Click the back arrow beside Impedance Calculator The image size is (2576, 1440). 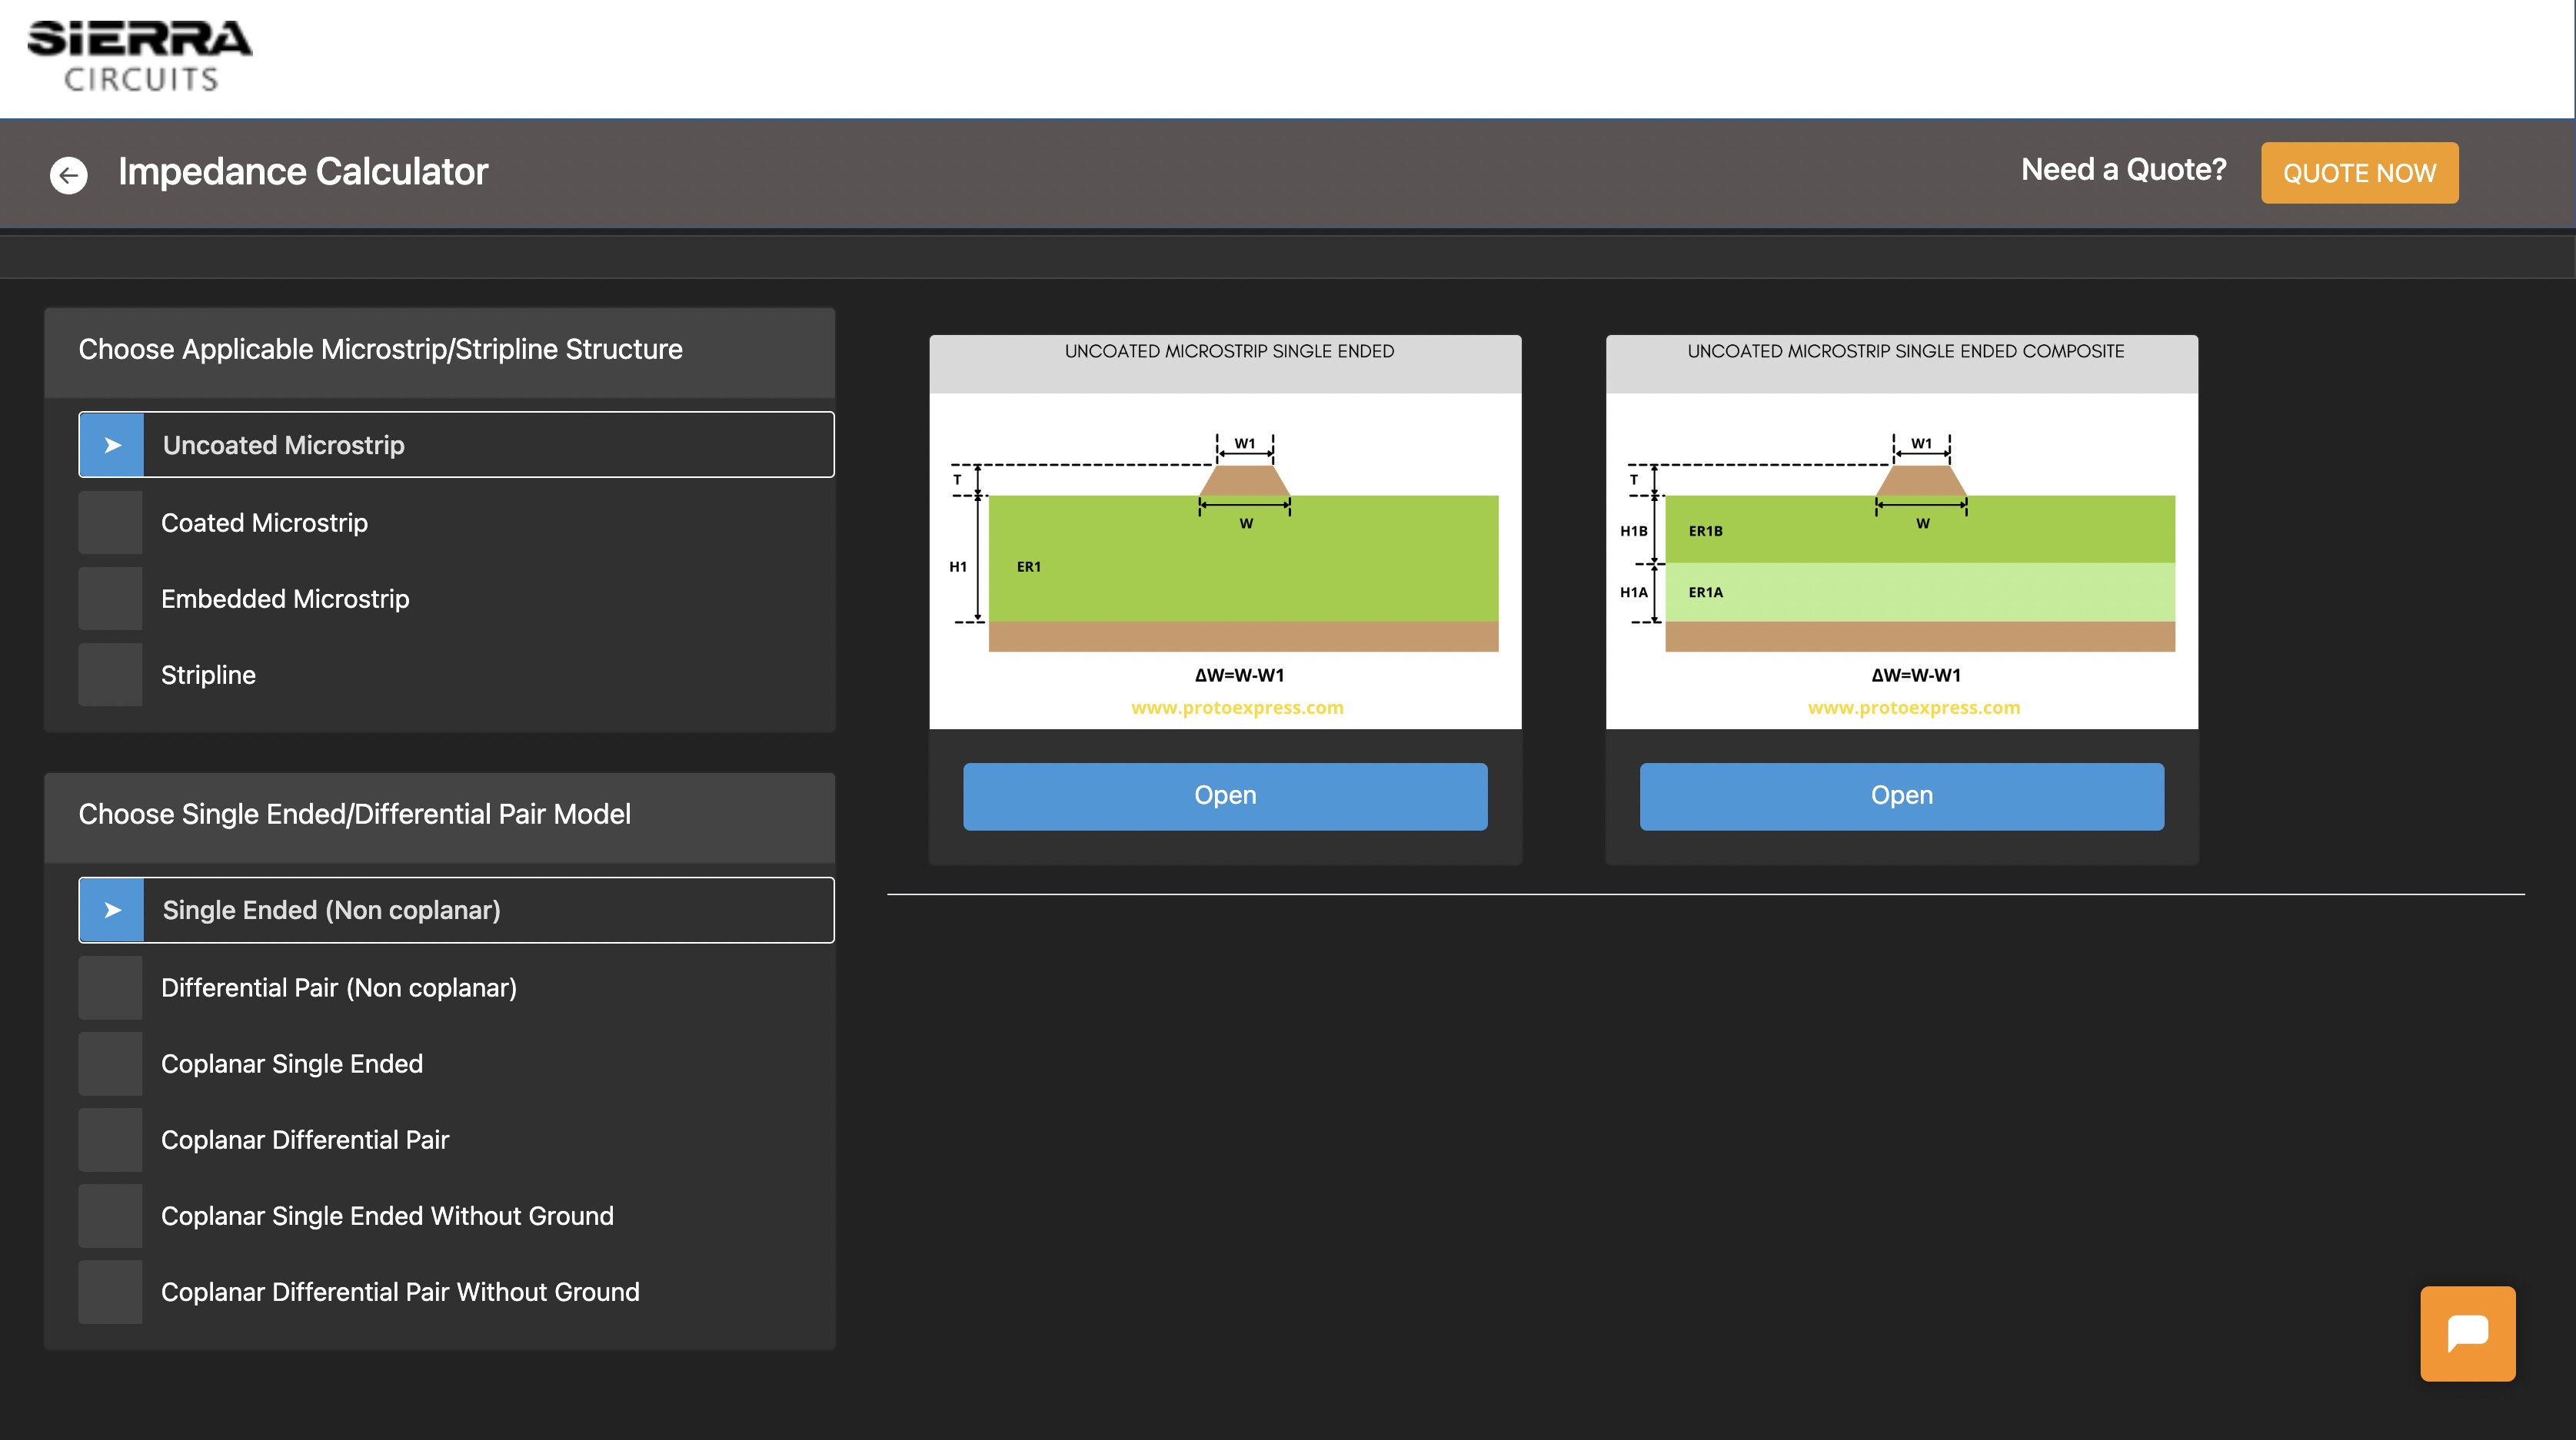[x=69, y=175]
